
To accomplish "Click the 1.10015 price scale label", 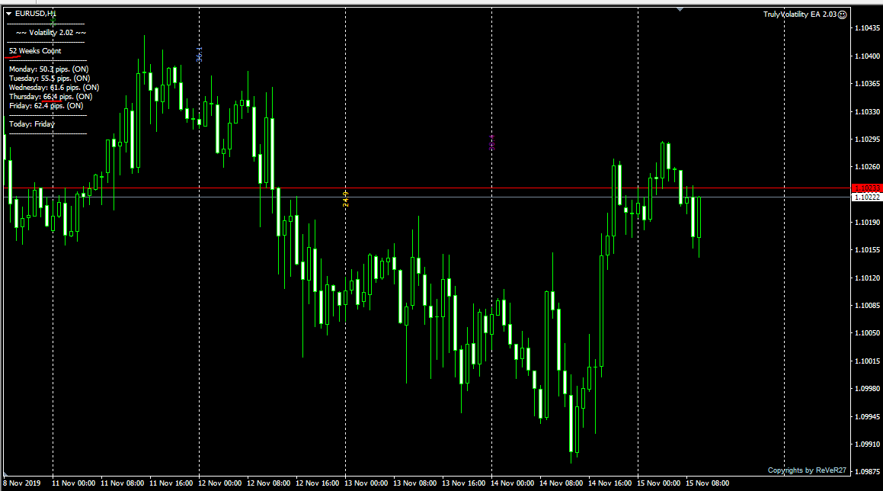I will pos(867,361).
